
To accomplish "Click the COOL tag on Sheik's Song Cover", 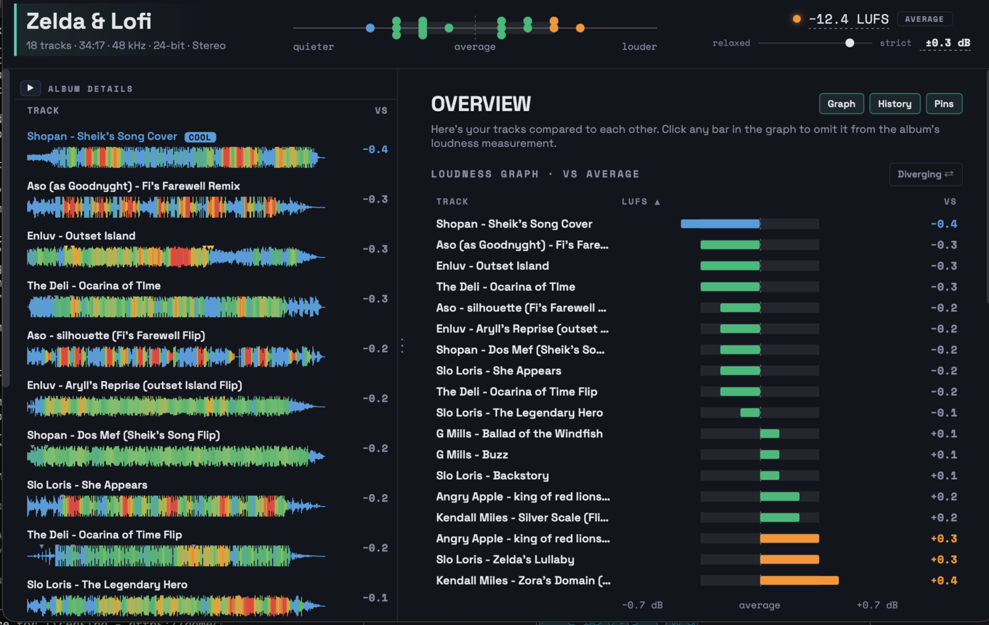I will click(x=200, y=137).
